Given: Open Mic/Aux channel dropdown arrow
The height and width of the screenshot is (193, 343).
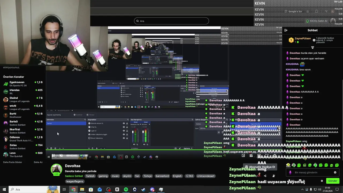Looking at the screenshot, I should (x=149, y=124).
